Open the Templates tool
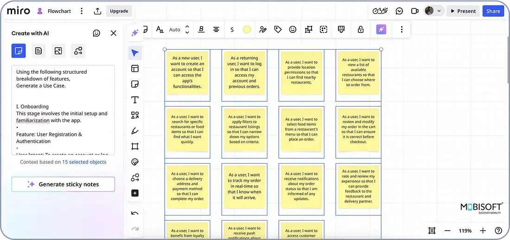 [x=135, y=68]
